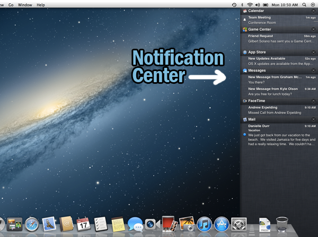318x237 pixels.
Task: Open Kyle Olson lunch message notification
Action: (x=279, y=92)
